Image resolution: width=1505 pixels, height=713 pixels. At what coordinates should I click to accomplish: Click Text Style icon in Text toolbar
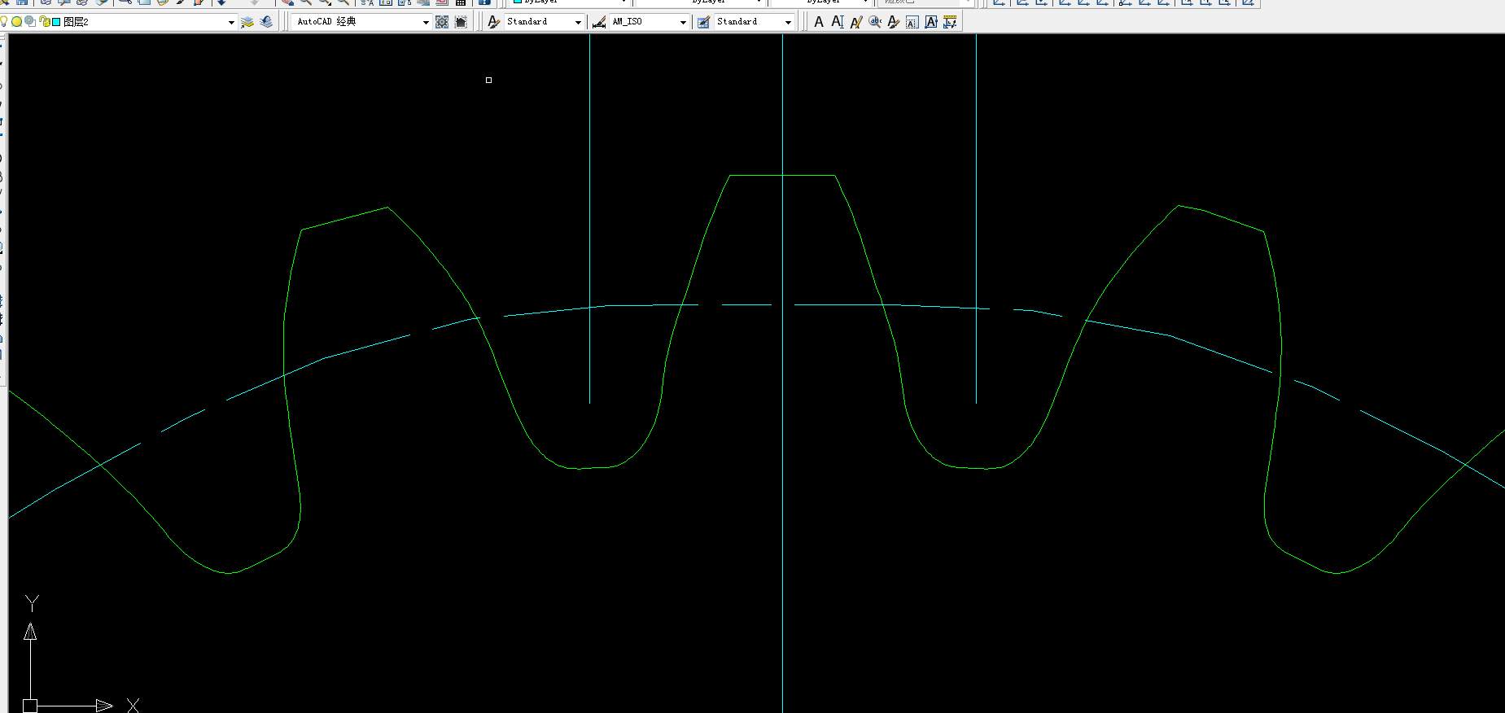click(894, 22)
